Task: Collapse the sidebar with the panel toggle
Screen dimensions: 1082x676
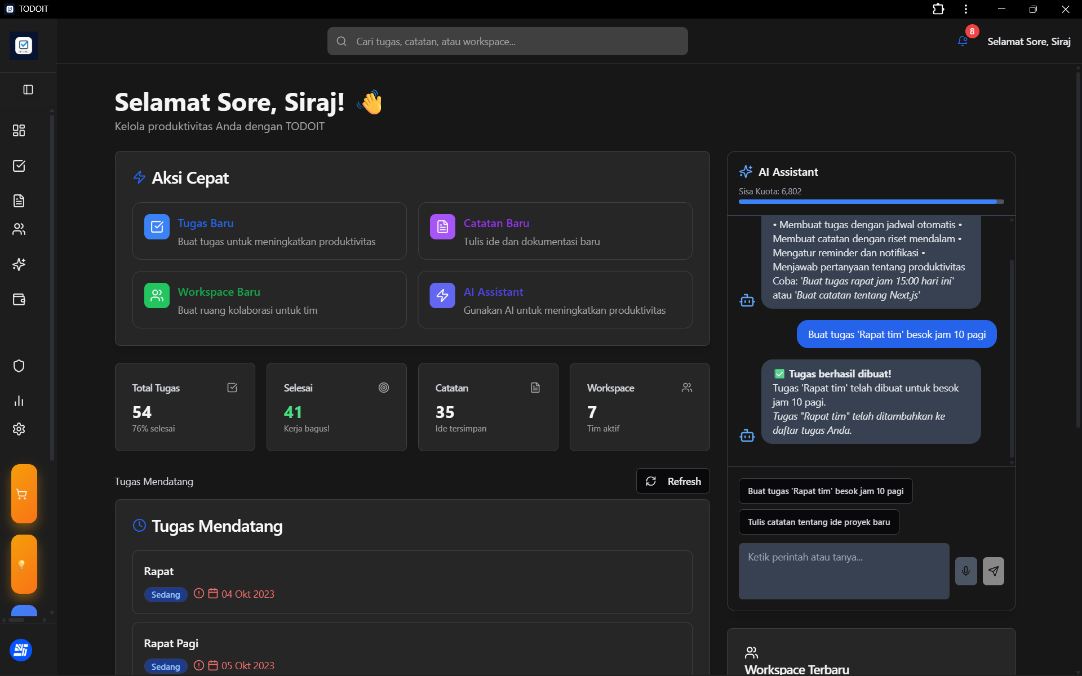Action: (x=28, y=90)
